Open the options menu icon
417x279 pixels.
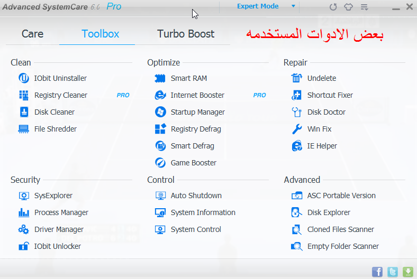(x=364, y=7)
